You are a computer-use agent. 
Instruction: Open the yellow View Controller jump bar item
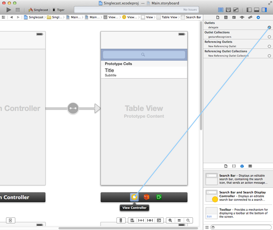pos(130,17)
